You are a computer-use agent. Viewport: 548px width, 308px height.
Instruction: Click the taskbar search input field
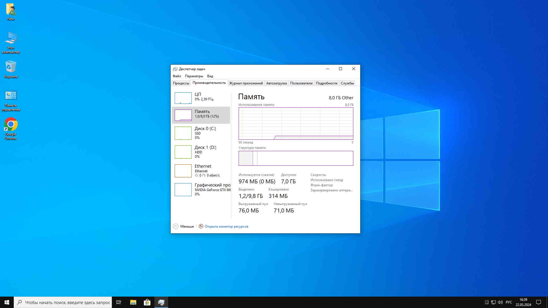67,302
